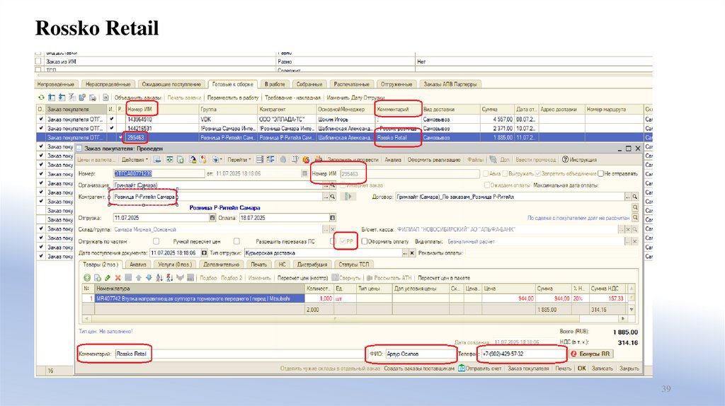Click the ФИО field with Артур Осипов
Screen dimensions: 725x406
coord(420,354)
